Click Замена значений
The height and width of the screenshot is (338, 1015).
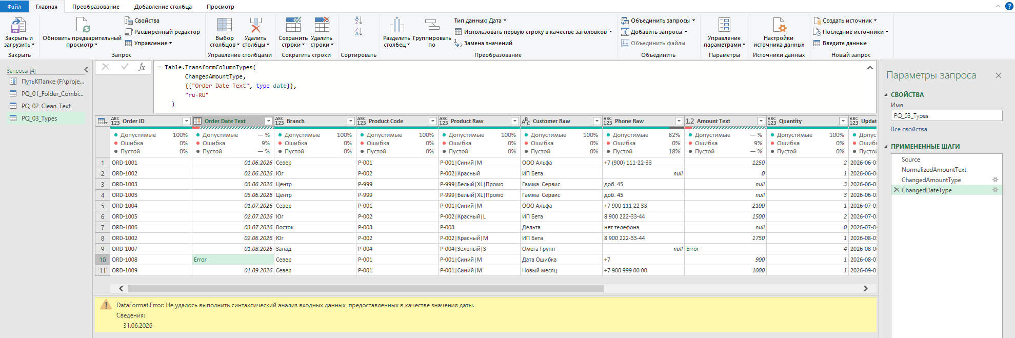(x=483, y=44)
